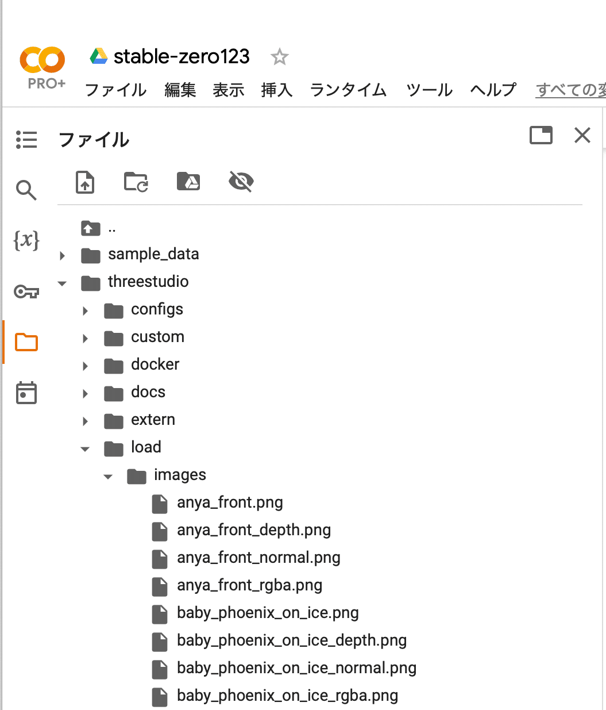Open the scheduled notebooks panel
Viewport: 606px width, 710px height.
[26, 393]
